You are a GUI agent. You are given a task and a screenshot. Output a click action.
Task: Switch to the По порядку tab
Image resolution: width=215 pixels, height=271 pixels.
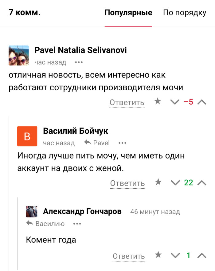[184, 13]
